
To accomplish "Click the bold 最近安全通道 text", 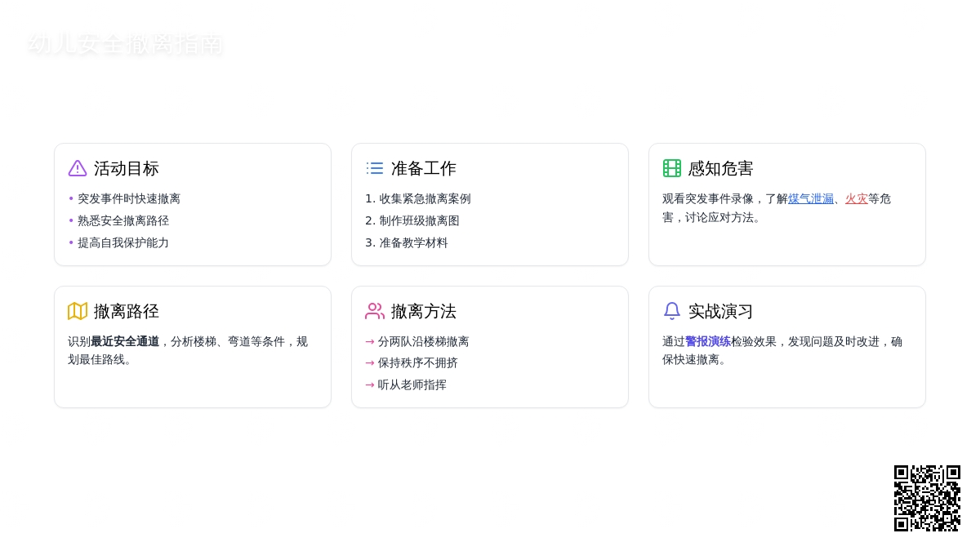I will (x=125, y=341).
